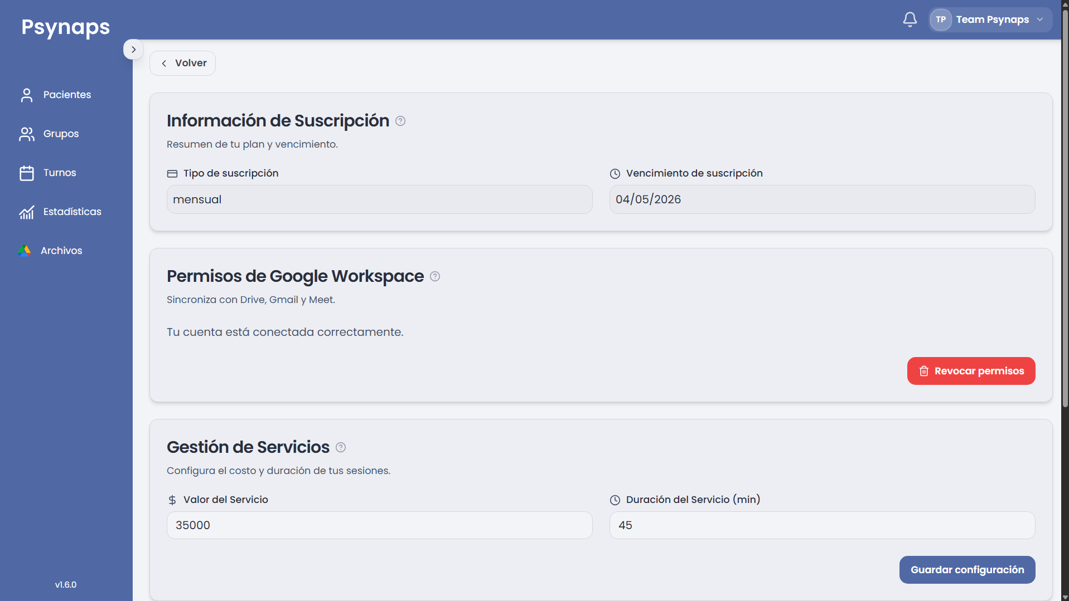Click the scrollbar down arrow

click(x=1065, y=597)
